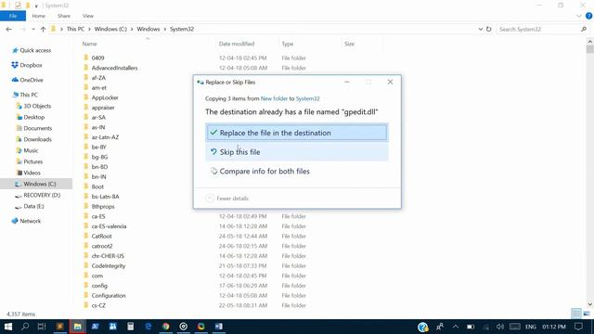Open the System32 destination link in dialog
The width and height of the screenshot is (594, 334).
tap(307, 98)
